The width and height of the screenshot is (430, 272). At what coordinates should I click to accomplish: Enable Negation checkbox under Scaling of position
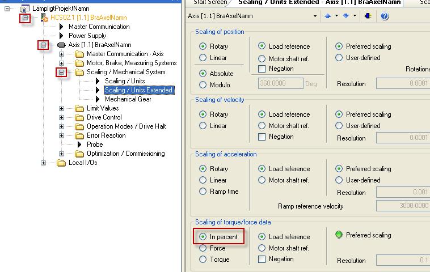tap(262, 69)
